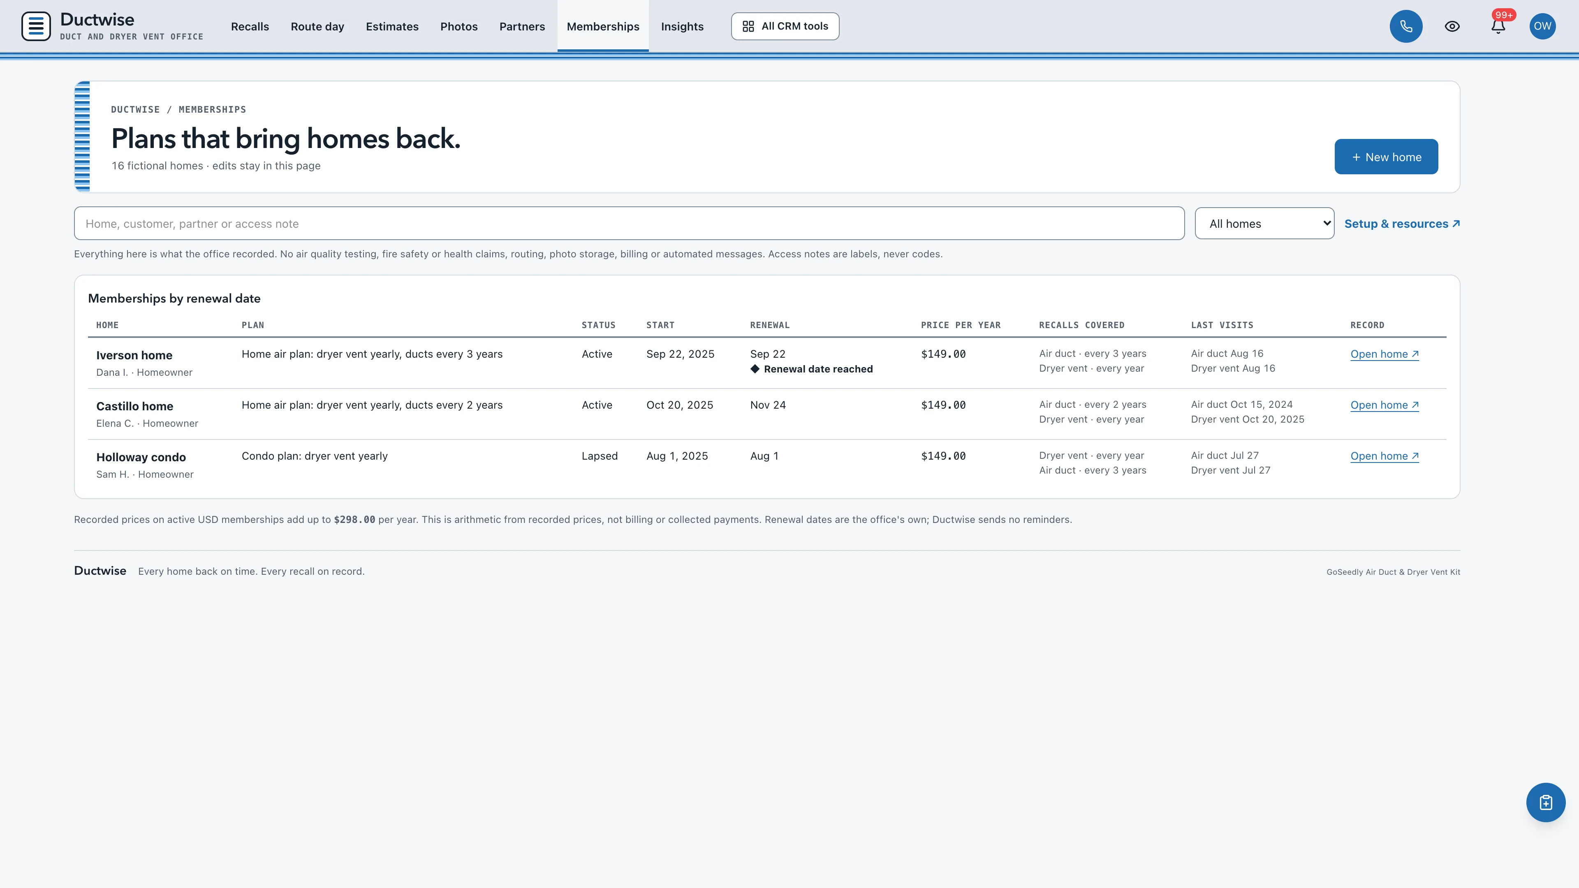Click the Ductwise footer brand name
The height and width of the screenshot is (888, 1579).
point(100,571)
